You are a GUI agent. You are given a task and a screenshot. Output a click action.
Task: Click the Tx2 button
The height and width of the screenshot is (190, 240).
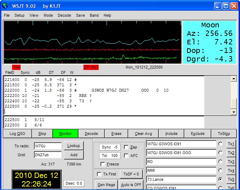[231, 153]
